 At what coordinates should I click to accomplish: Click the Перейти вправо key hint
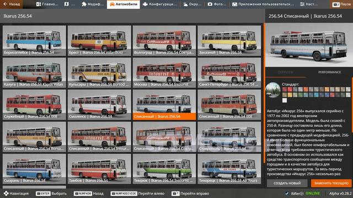(190, 193)
